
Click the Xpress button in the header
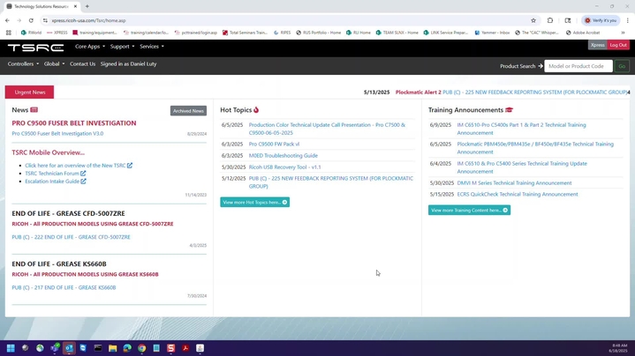(x=597, y=45)
